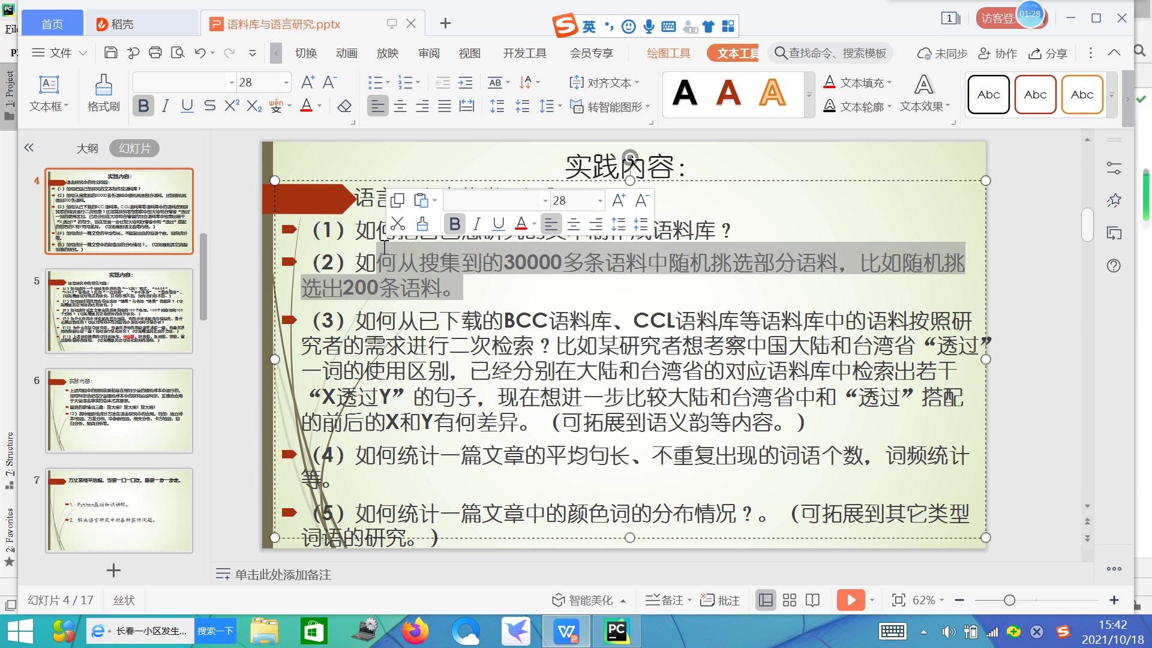Click the search commands field 查找命令

(x=830, y=53)
